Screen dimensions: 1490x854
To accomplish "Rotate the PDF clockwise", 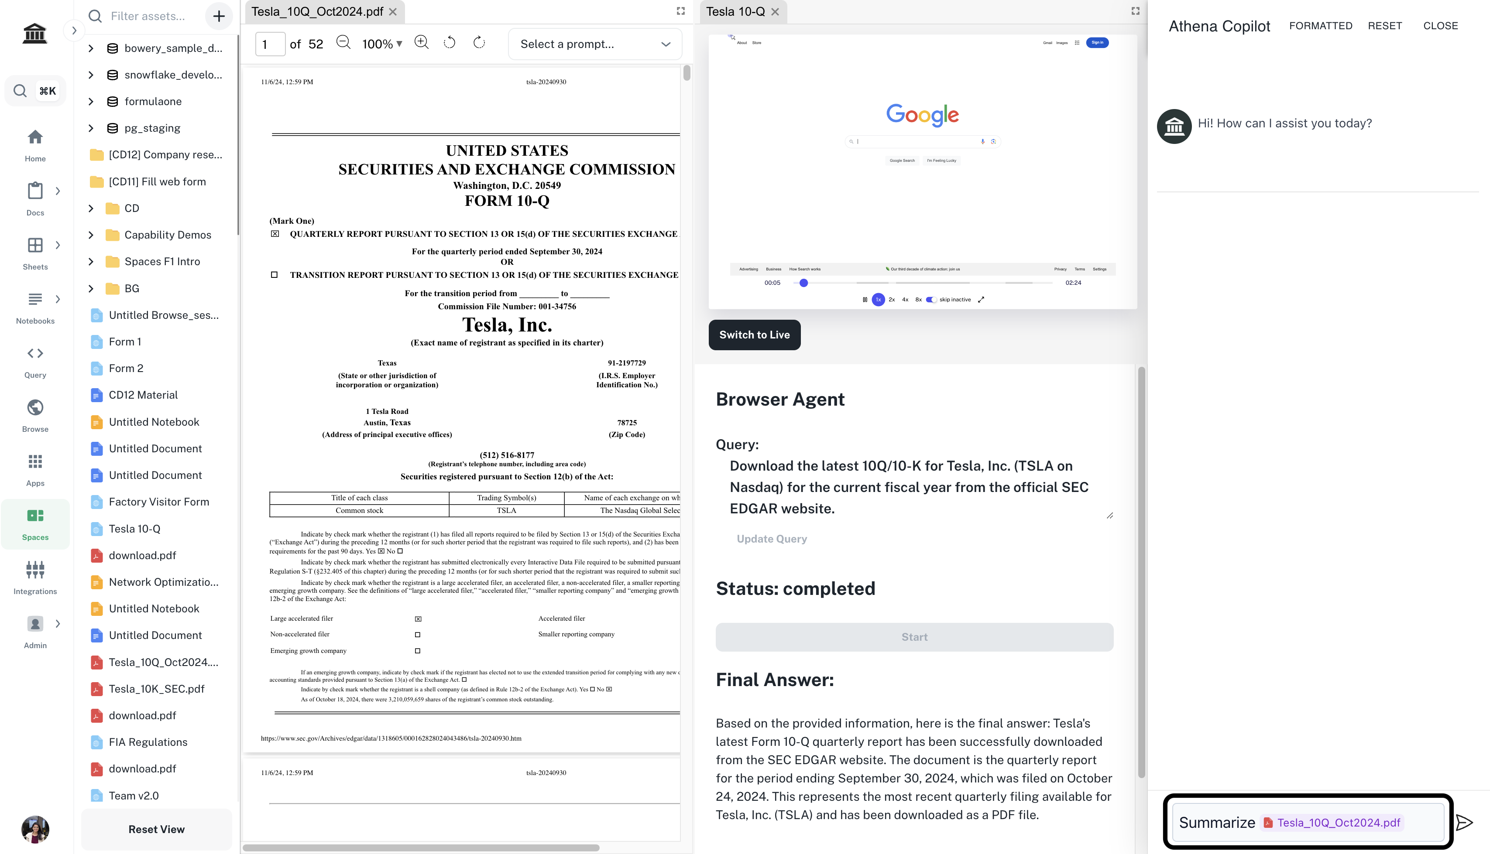I will click(x=479, y=43).
